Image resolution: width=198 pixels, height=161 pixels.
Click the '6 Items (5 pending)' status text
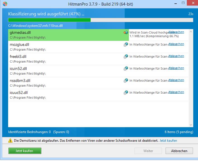179,132
